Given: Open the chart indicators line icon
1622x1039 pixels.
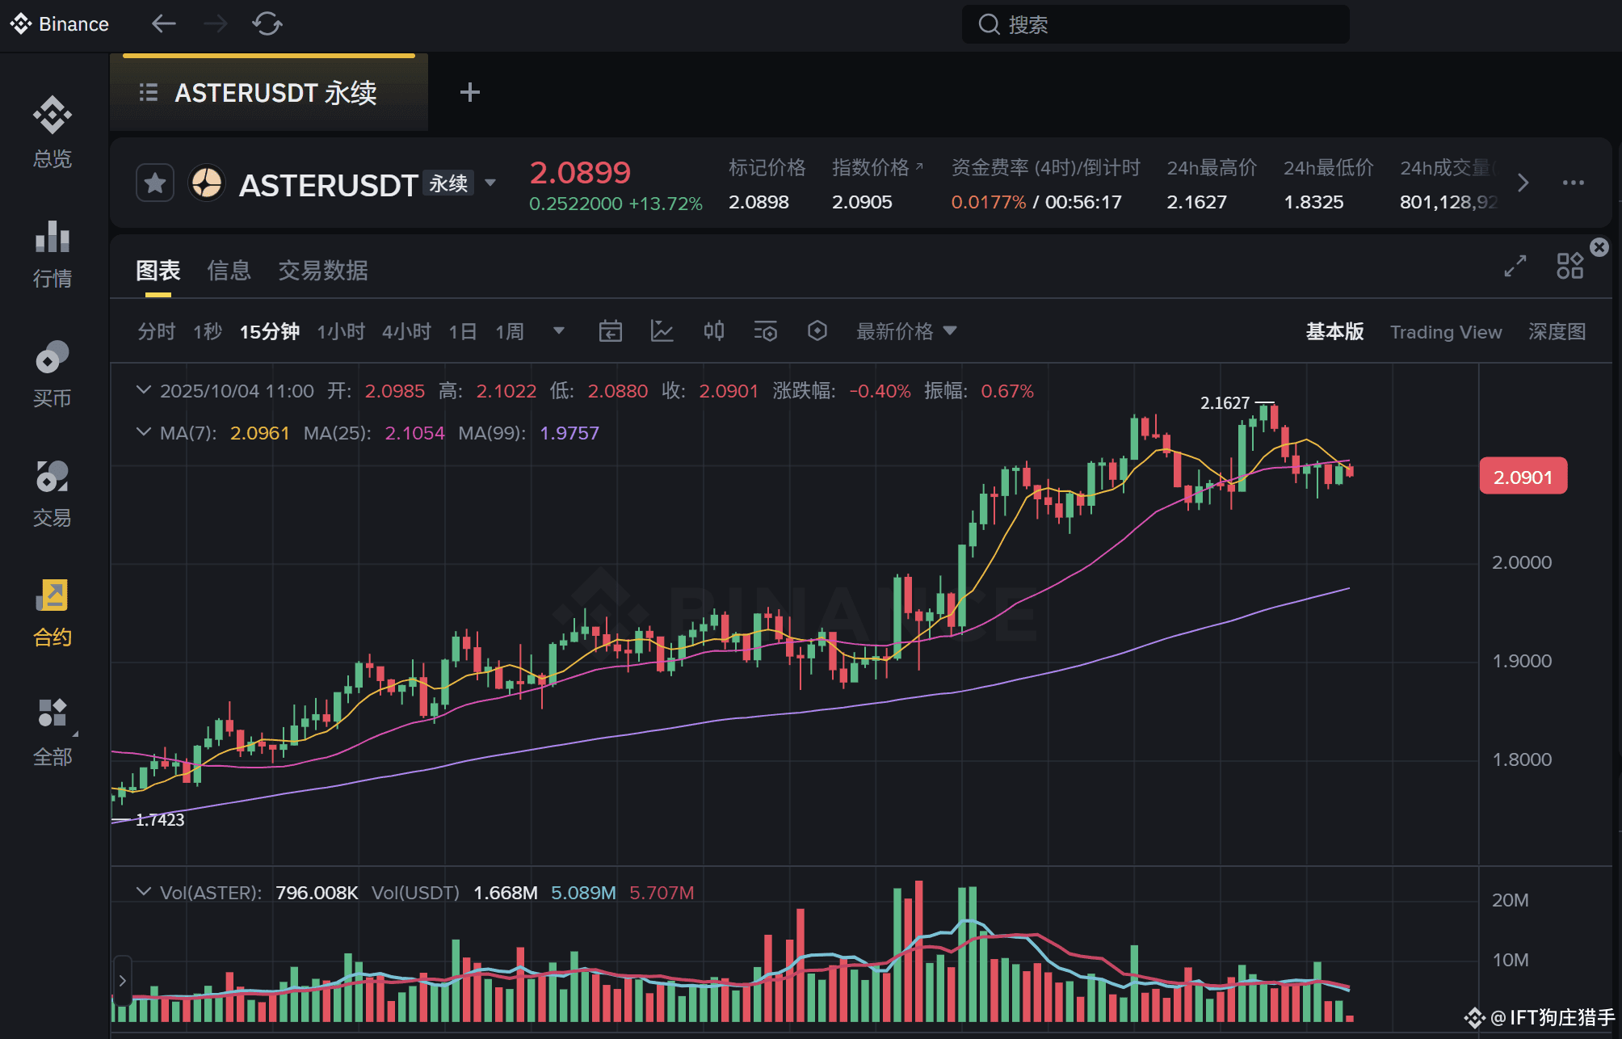Looking at the screenshot, I should click(x=662, y=331).
